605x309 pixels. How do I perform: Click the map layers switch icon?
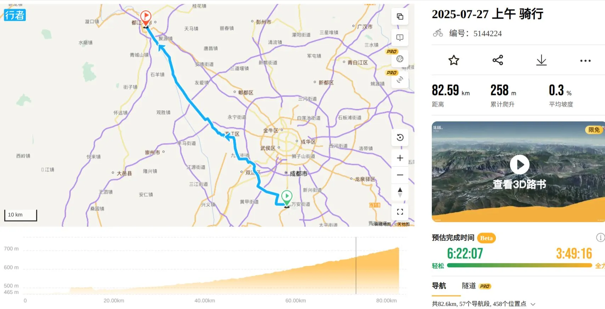click(x=400, y=17)
